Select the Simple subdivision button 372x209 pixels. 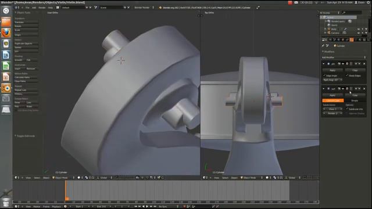[355, 100]
